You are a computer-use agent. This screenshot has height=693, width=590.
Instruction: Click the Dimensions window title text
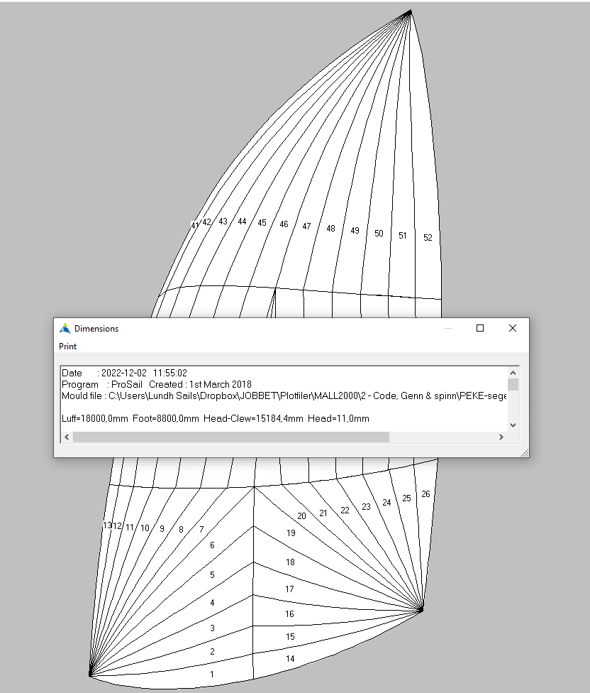pos(96,329)
